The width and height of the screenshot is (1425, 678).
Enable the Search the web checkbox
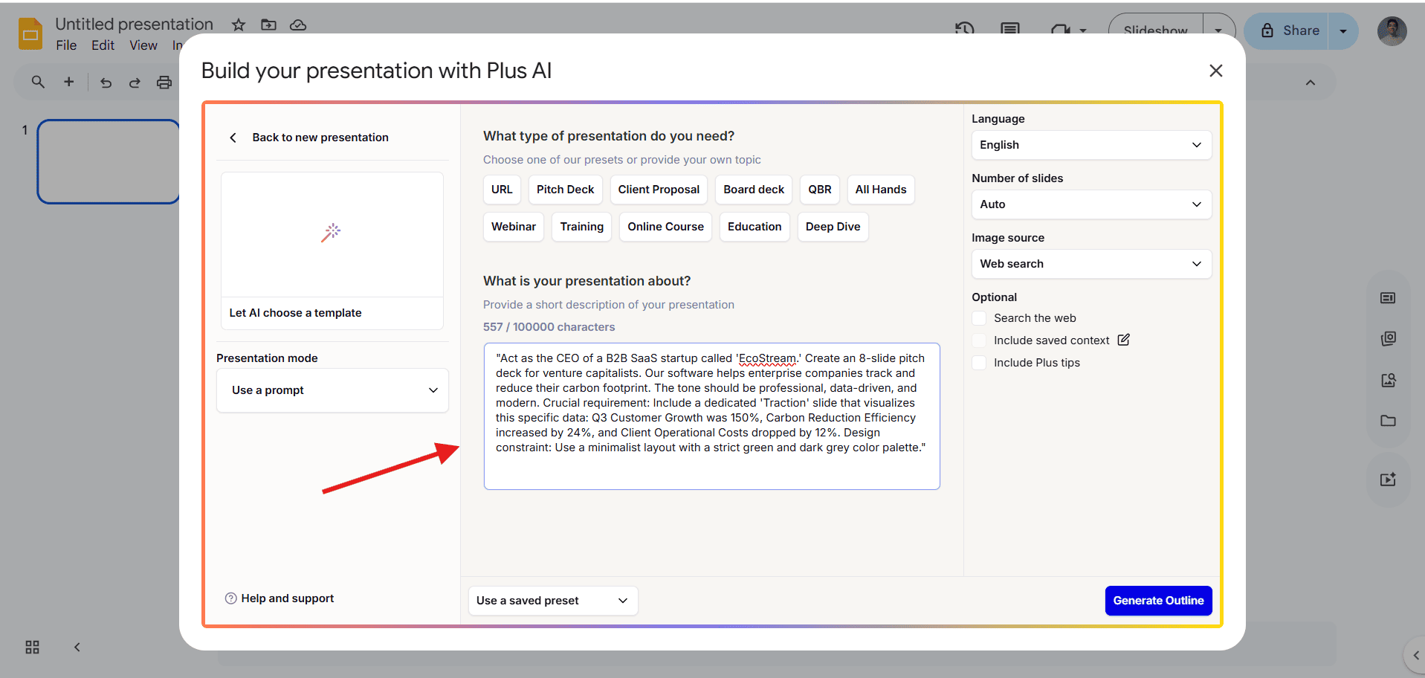pyautogui.click(x=979, y=318)
